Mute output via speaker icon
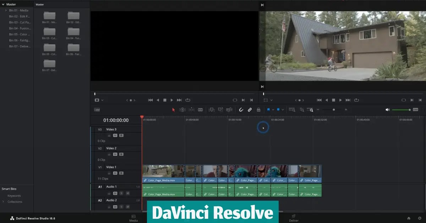 point(388,110)
